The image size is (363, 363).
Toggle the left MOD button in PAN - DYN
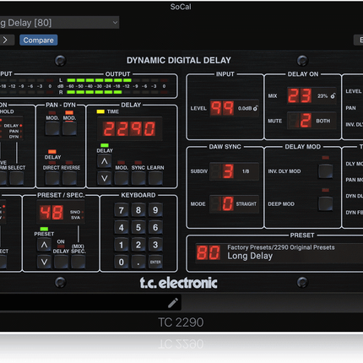(x=52, y=129)
